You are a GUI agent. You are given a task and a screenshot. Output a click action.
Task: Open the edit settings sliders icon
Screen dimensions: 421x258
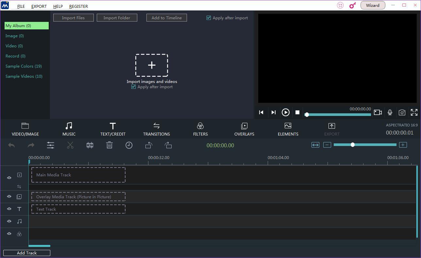tap(51, 145)
